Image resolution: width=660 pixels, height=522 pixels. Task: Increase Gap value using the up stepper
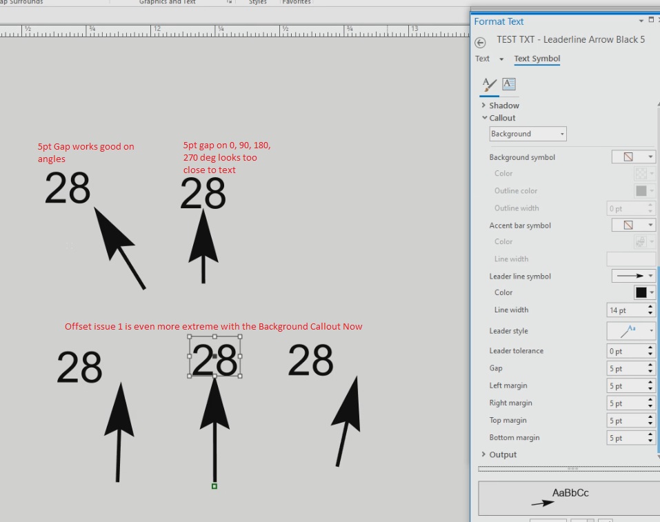649,365
